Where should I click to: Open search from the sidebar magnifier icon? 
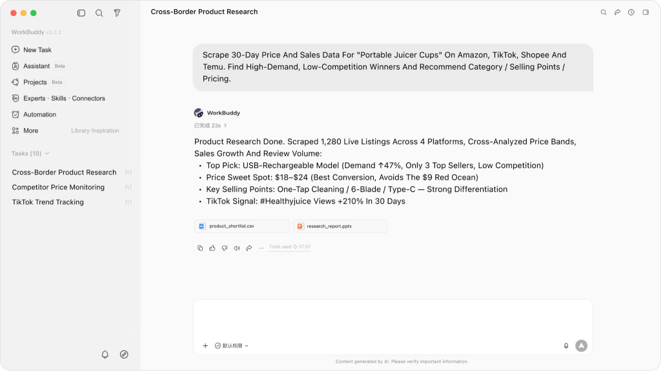(99, 13)
